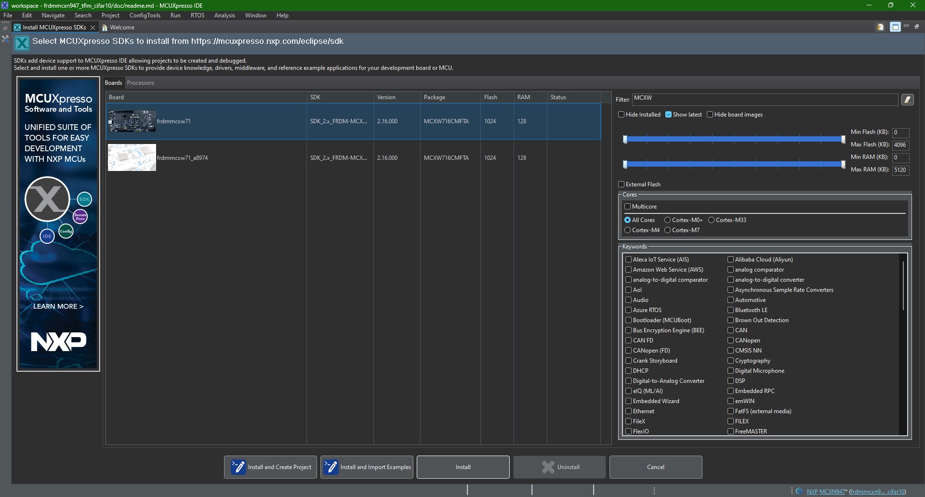Check the External Flash option
This screenshot has width=925, height=497.
(x=621, y=184)
